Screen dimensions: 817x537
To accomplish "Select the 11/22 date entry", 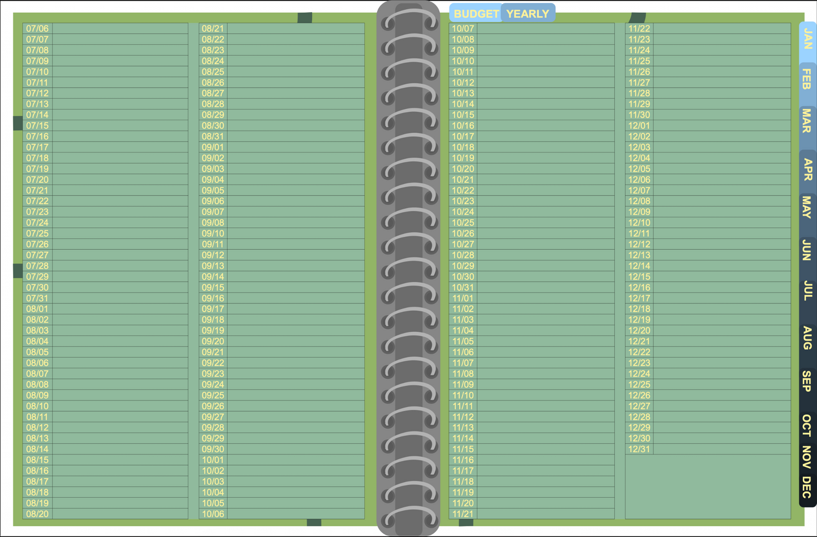I will [639, 28].
